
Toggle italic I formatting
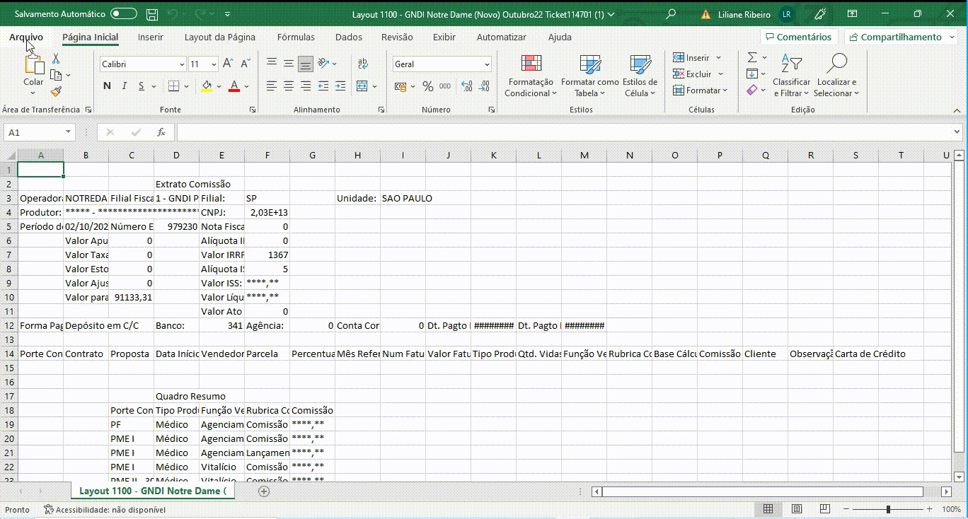pos(125,86)
